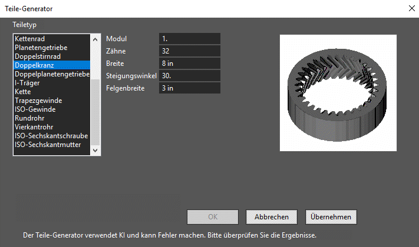The image size is (419, 247).
Task: Focus the Breite input field
Action: 190,63
